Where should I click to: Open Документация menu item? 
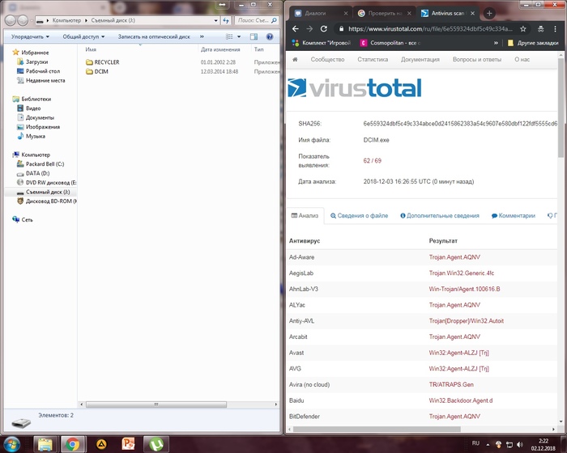pos(420,60)
